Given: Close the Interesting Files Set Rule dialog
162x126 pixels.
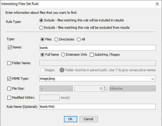Looking at the screenshot, I should [x=157, y=4].
